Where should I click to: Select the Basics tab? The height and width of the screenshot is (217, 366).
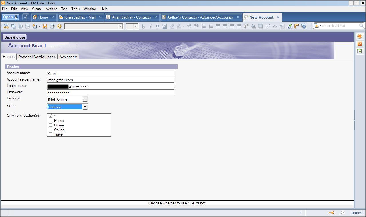(x=9, y=57)
